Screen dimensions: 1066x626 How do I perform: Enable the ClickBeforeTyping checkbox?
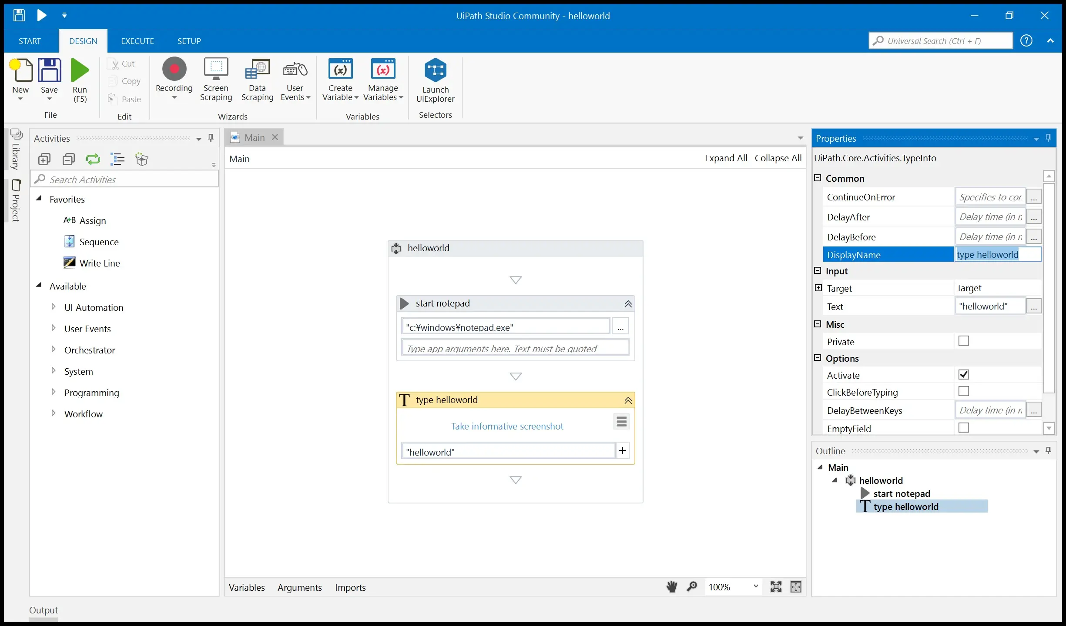964,391
